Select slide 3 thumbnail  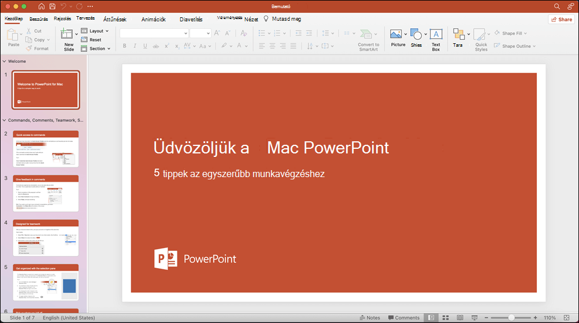[46, 193]
